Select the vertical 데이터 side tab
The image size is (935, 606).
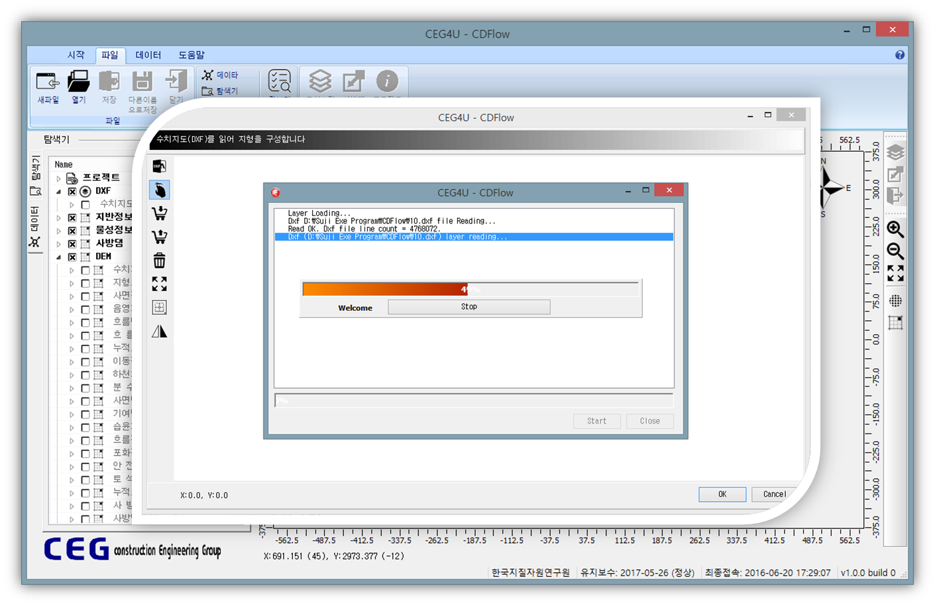(x=35, y=227)
